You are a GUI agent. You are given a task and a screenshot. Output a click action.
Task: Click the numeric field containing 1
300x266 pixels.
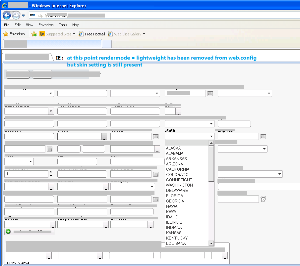pos(27,174)
